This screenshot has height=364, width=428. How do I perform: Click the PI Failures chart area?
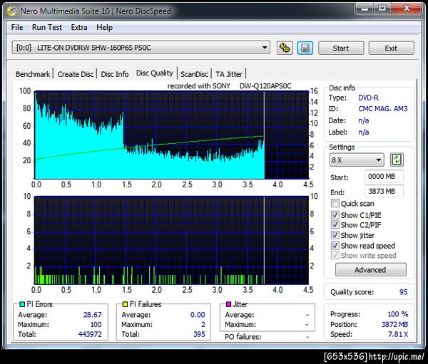(x=171, y=240)
